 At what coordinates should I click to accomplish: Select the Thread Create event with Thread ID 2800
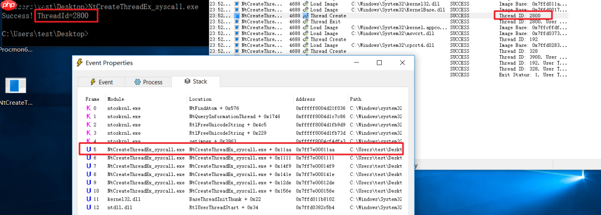pyautogui.click(x=388, y=16)
